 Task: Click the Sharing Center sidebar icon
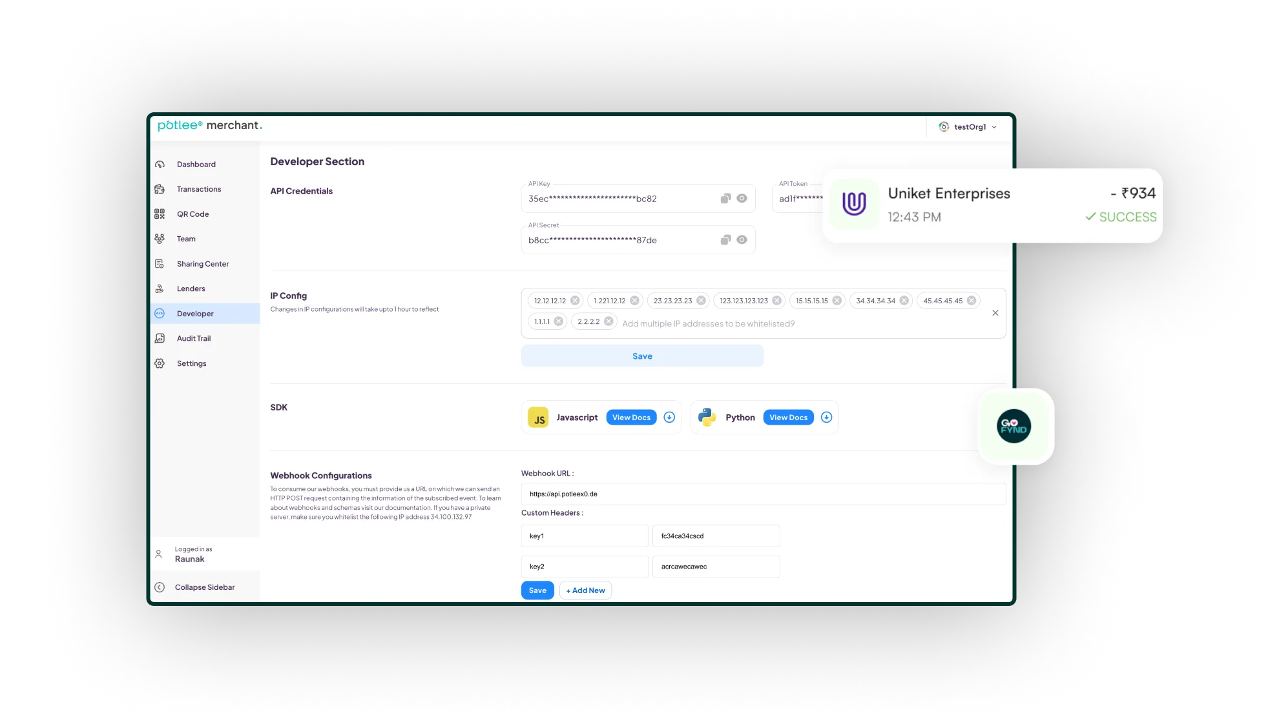click(160, 263)
